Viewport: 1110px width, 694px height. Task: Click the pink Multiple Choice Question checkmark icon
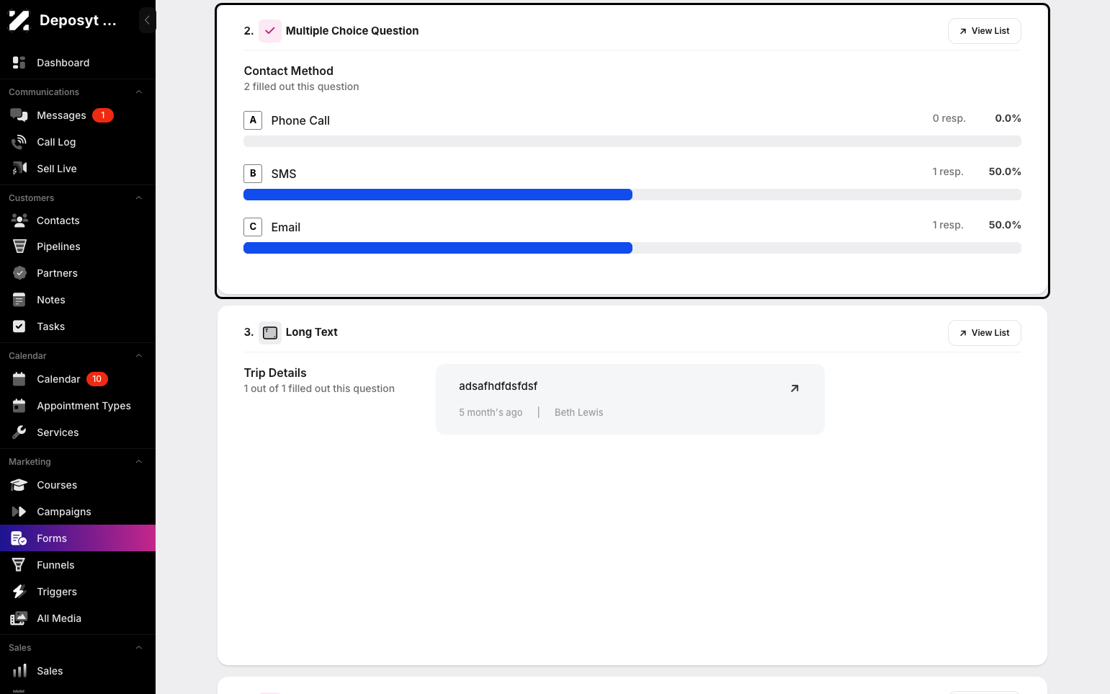pyautogui.click(x=270, y=31)
